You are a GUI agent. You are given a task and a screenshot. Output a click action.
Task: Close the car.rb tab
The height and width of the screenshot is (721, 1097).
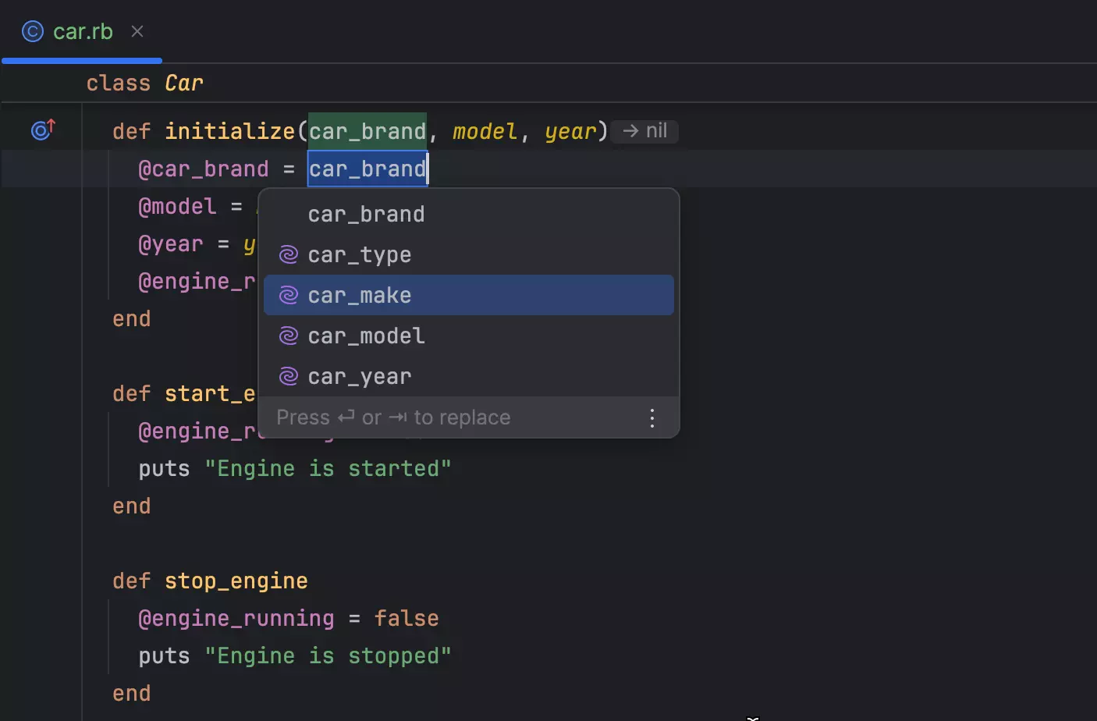137,31
